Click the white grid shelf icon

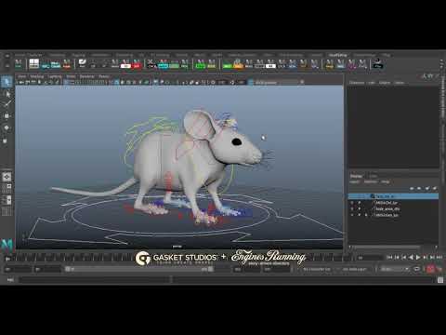[34, 64]
